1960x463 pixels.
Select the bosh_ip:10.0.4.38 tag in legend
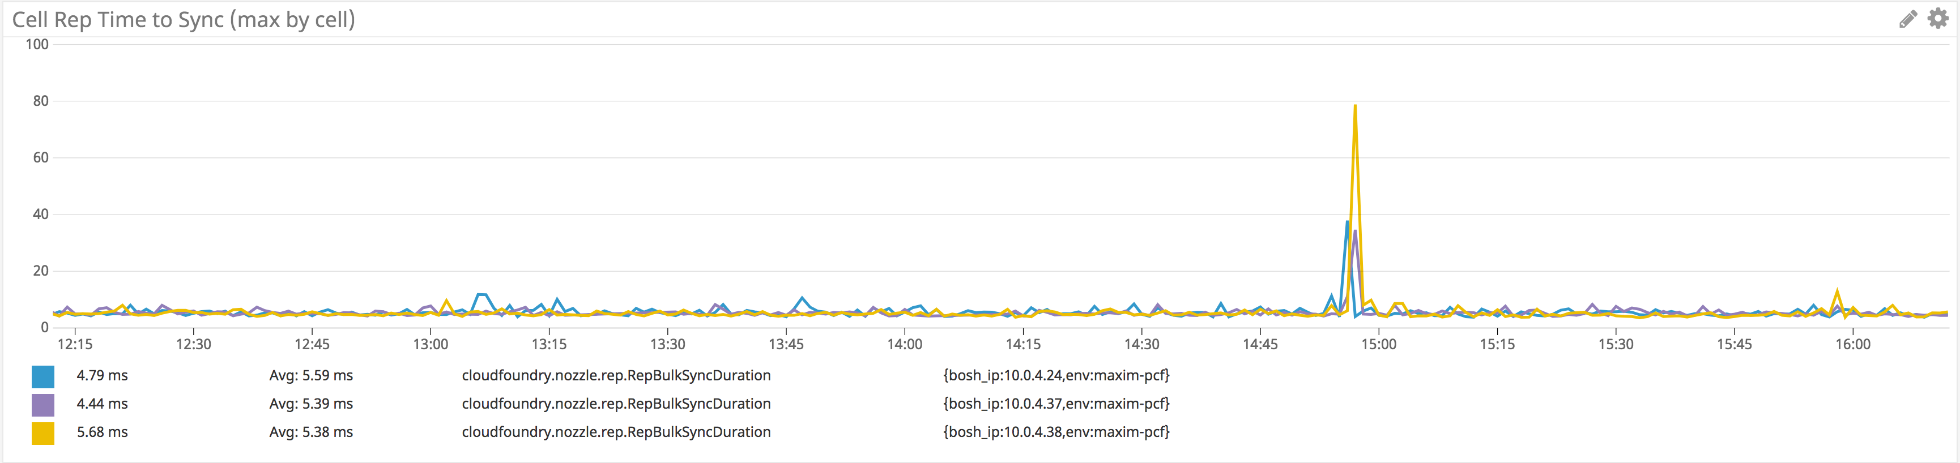1056,432
